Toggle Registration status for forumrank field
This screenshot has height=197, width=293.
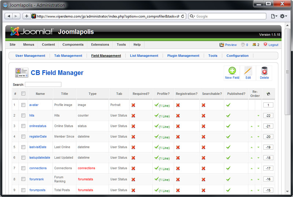pyautogui.click(x=178, y=179)
